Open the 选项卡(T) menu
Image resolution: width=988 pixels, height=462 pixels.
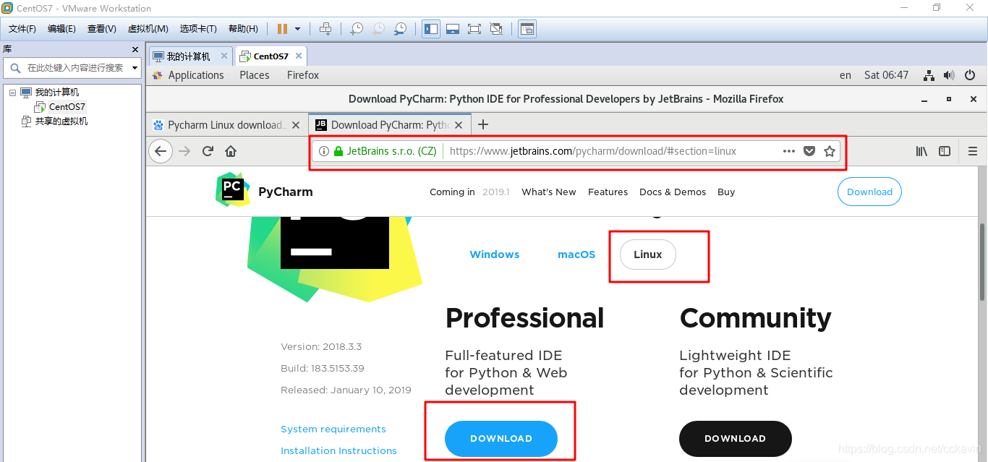click(198, 29)
